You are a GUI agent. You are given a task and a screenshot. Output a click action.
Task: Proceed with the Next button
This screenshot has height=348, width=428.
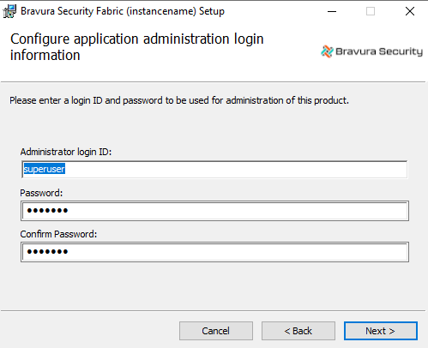click(381, 331)
